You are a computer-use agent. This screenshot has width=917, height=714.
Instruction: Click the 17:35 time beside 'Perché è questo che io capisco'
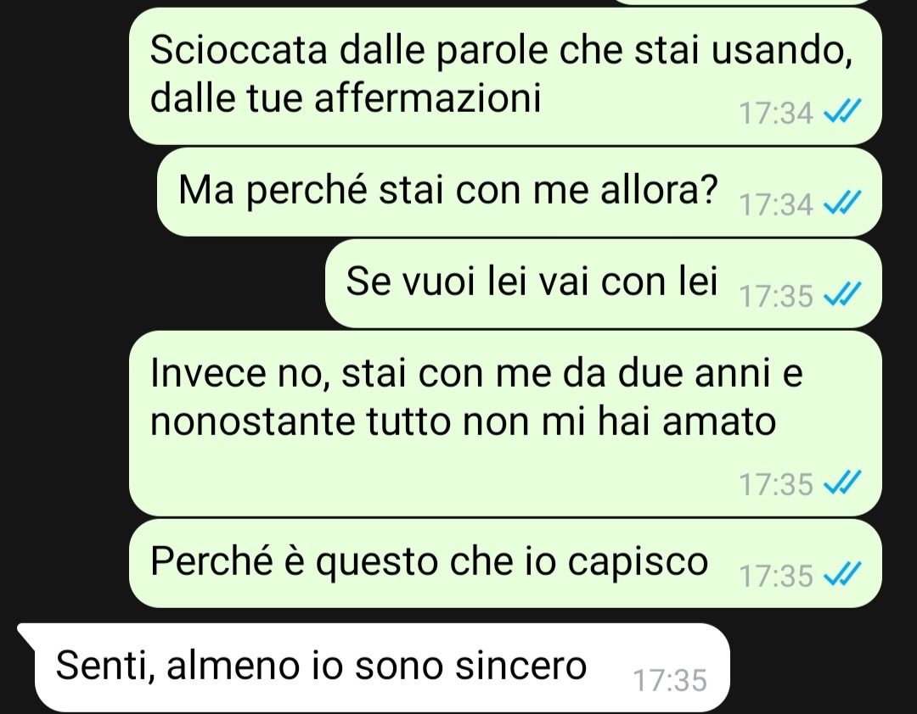(x=776, y=576)
